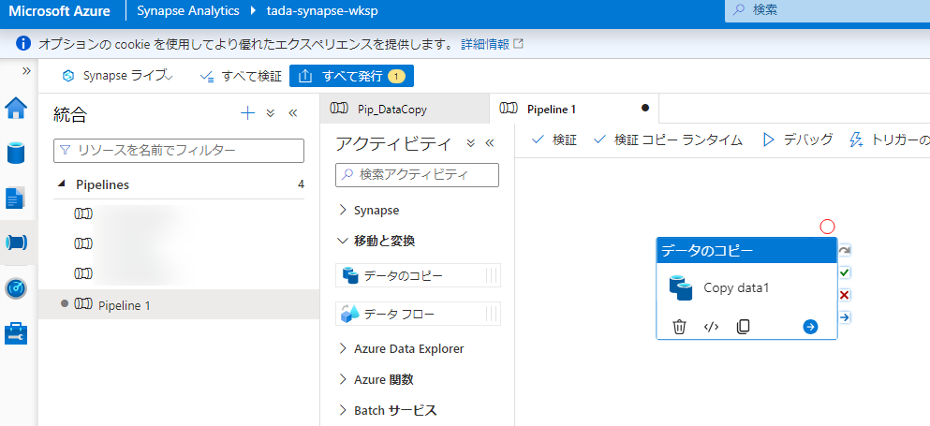930x426 pixels.
Task: Open the Synapse ライブ mode dropdown
Action: coord(117,76)
